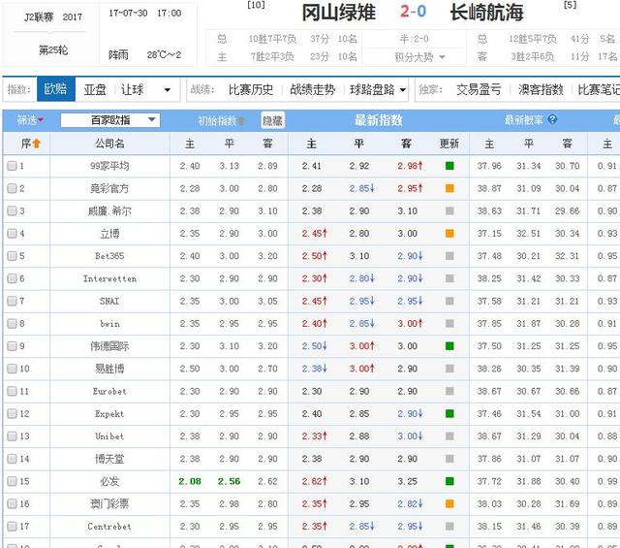
Task: Open the 澳客指数 tab
Action: (541, 89)
